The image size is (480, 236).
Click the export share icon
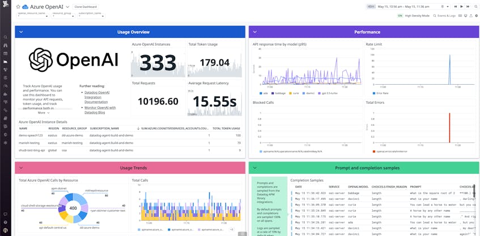[x=471, y=16]
